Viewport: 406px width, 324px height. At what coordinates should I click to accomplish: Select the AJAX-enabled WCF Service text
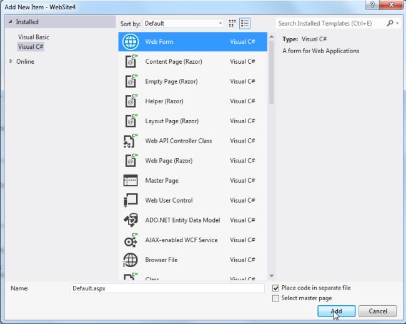click(181, 240)
